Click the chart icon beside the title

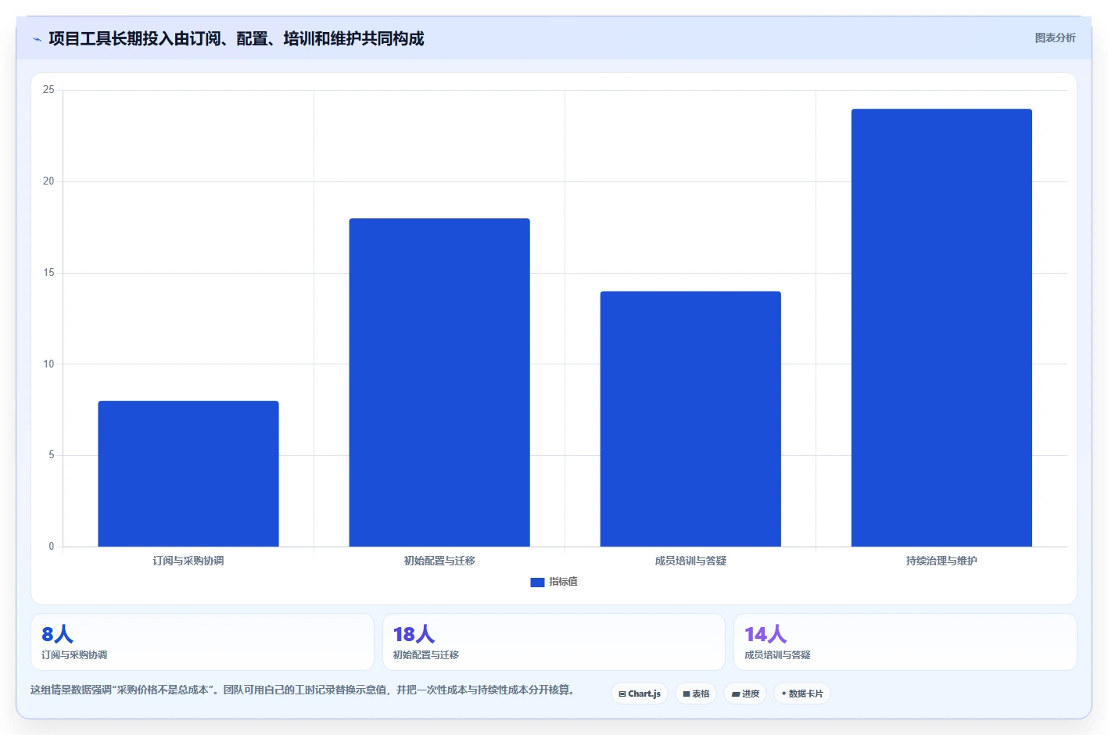click(x=37, y=39)
